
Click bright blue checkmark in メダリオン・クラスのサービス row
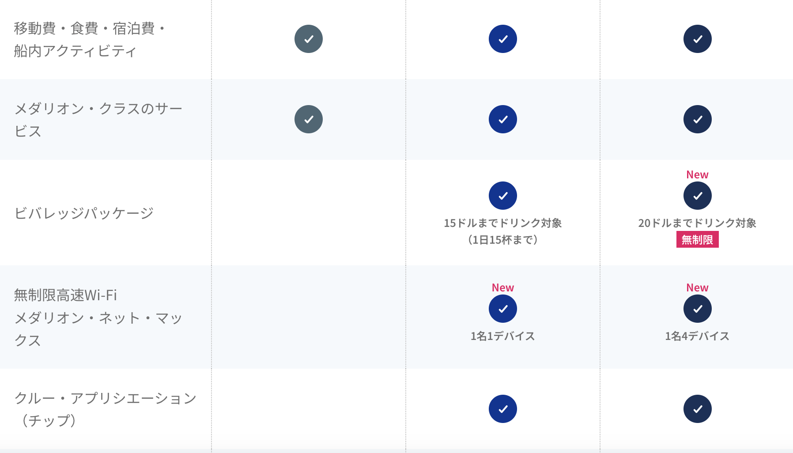(x=503, y=119)
